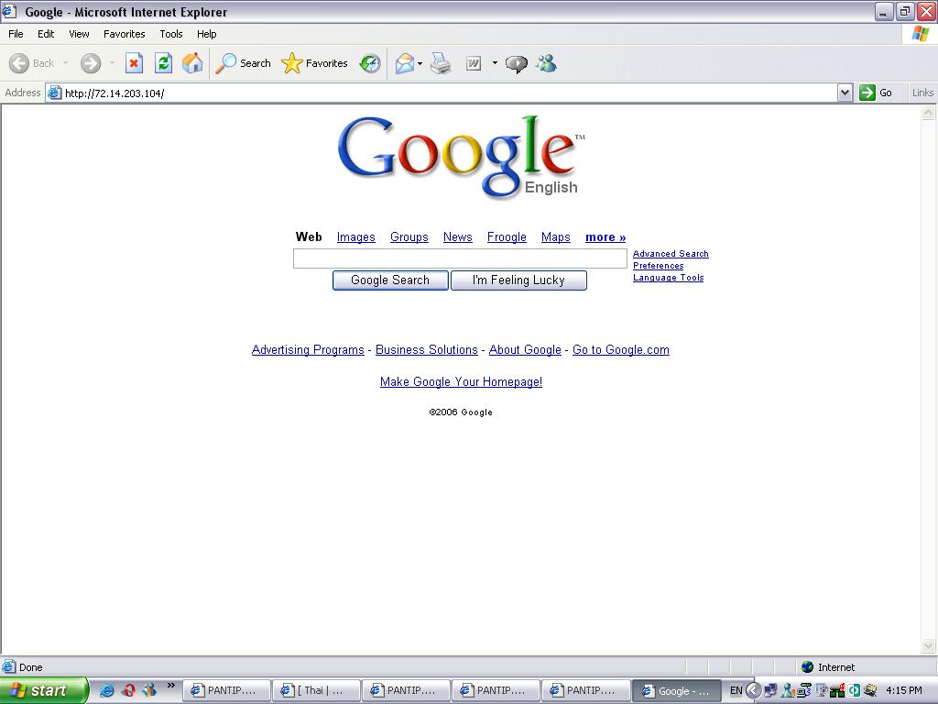Open the View menu
The image size is (938, 704).
pos(79,34)
